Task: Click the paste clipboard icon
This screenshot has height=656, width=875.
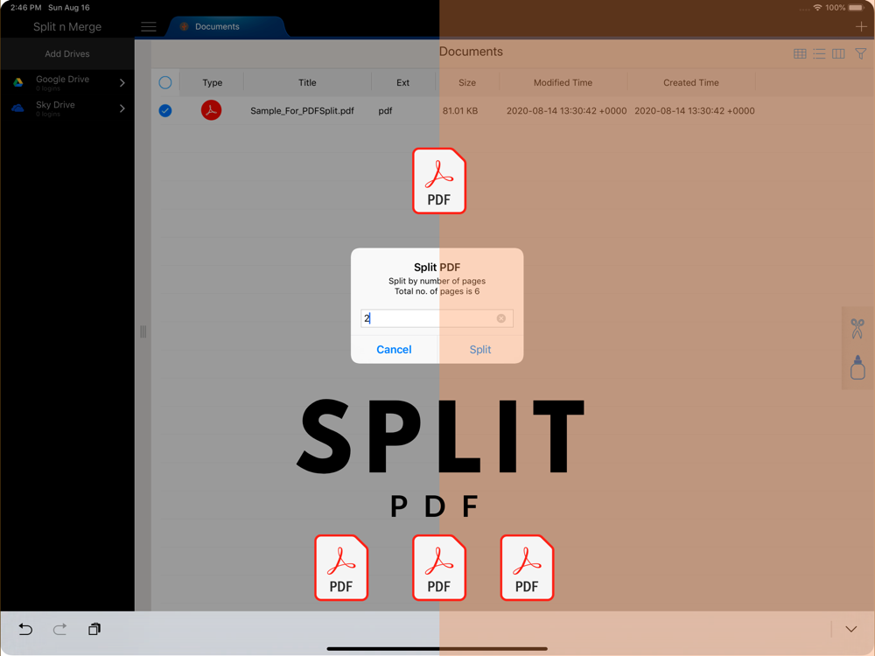Action: pos(94,629)
